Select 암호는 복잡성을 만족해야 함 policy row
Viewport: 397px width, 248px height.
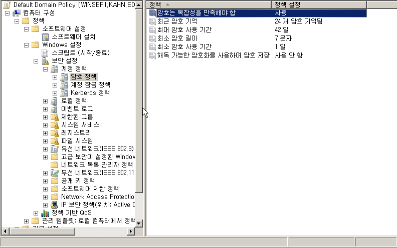[258, 13]
